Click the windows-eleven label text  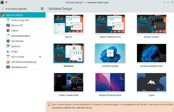pyautogui.click(x=110, y=66)
